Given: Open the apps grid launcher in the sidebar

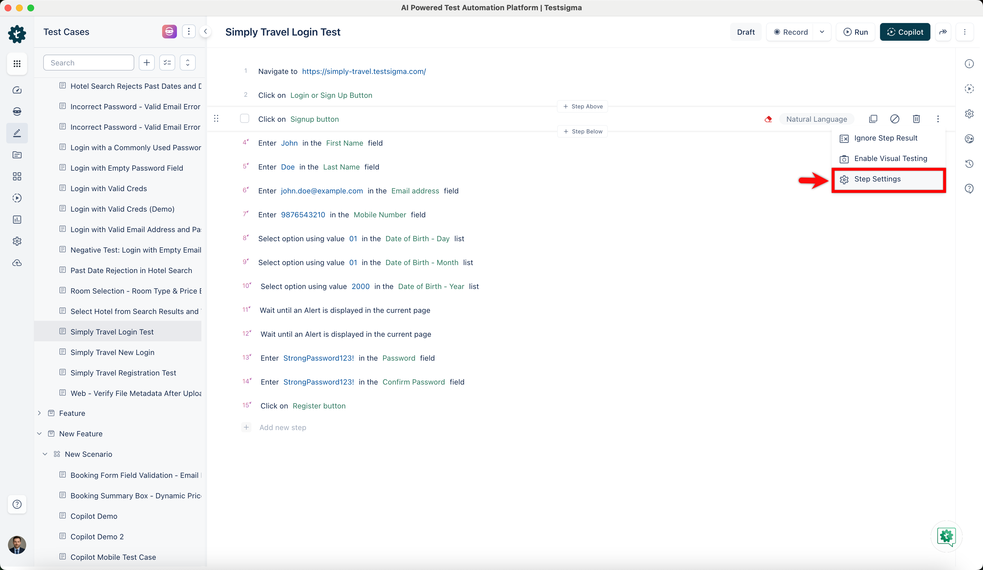Looking at the screenshot, I should pos(17,64).
